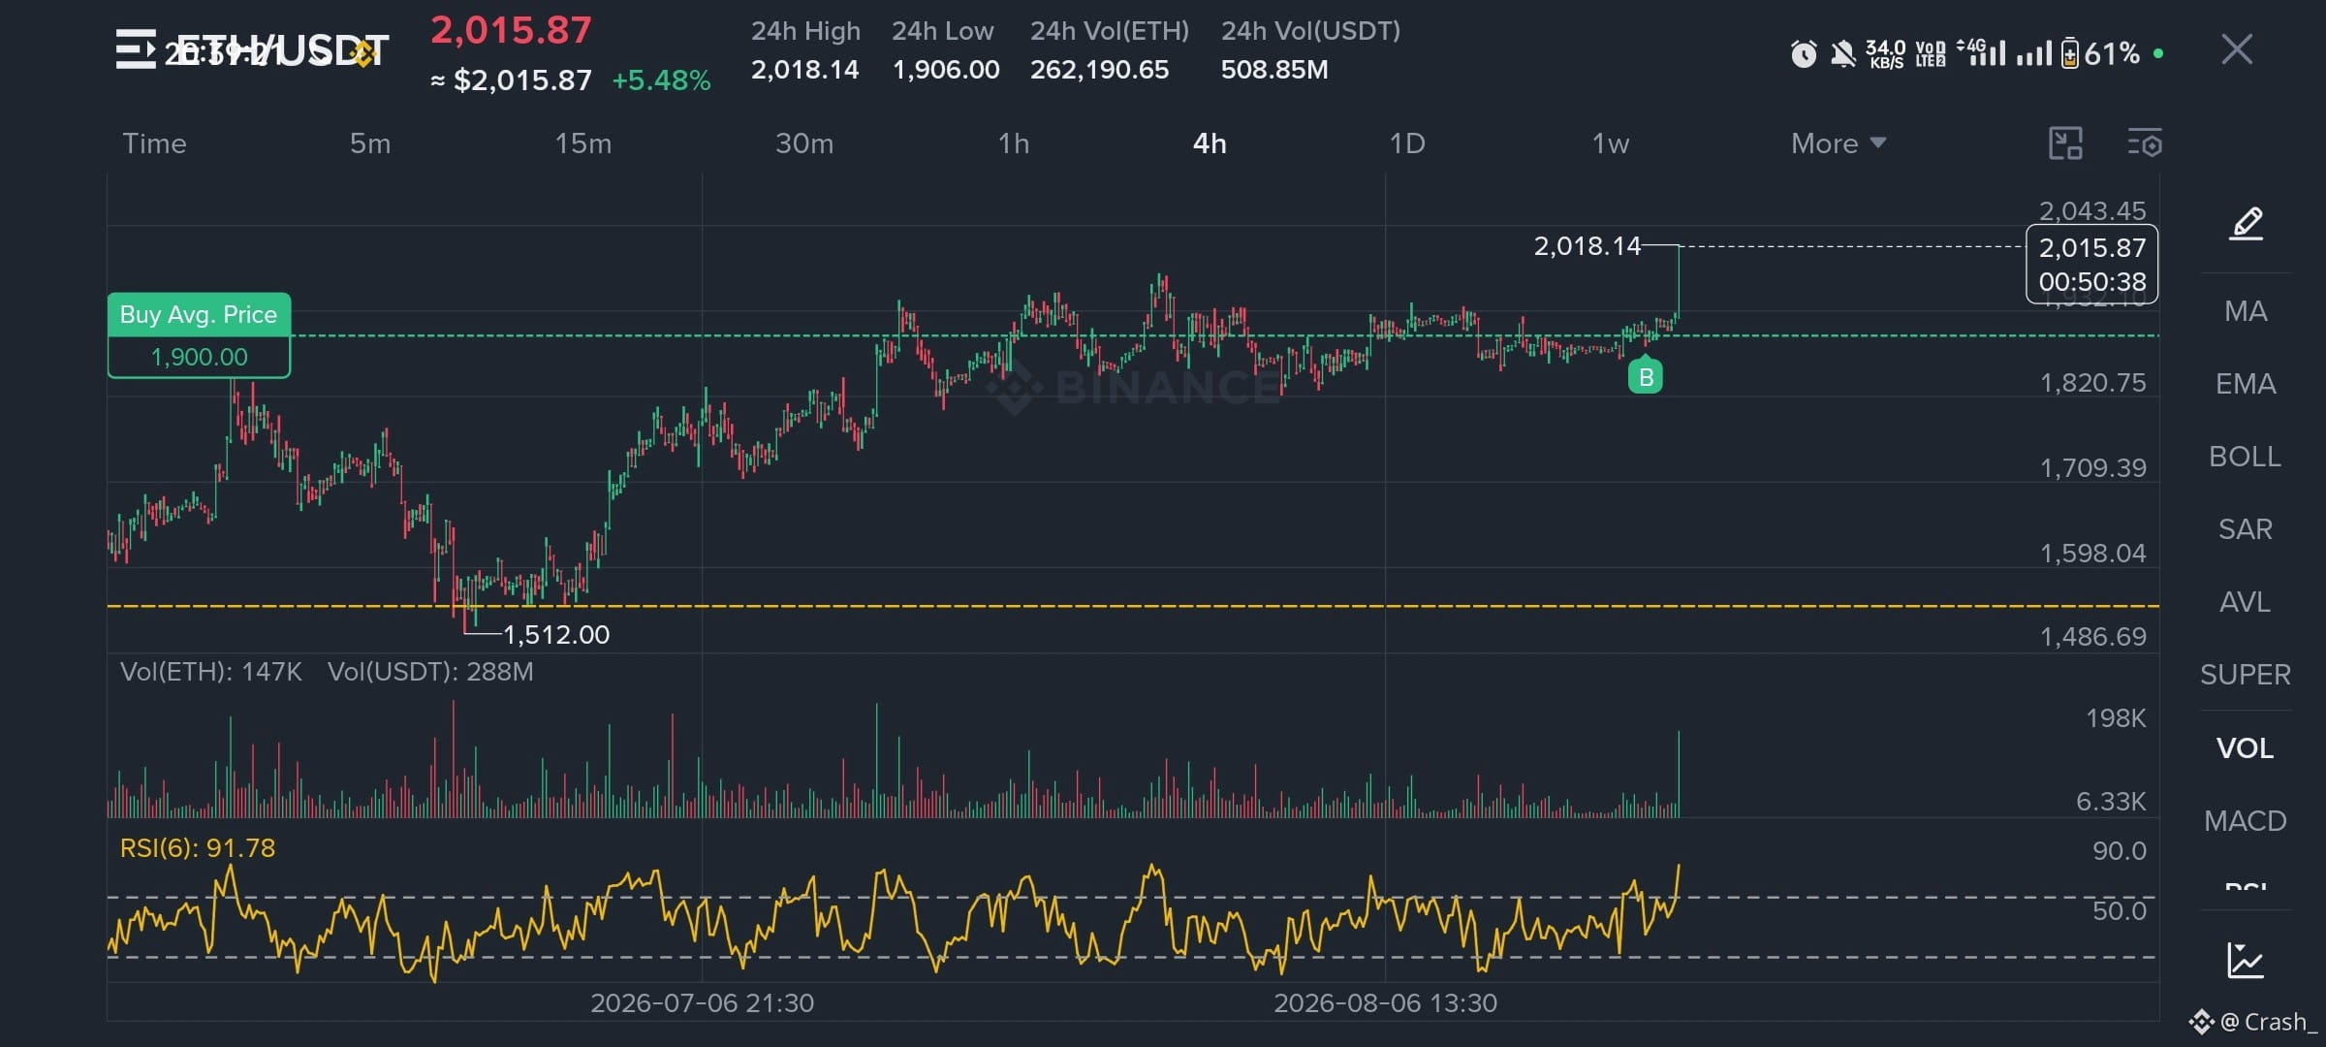Open the hamburger menu icon
2326x1047 pixels.
click(x=136, y=49)
